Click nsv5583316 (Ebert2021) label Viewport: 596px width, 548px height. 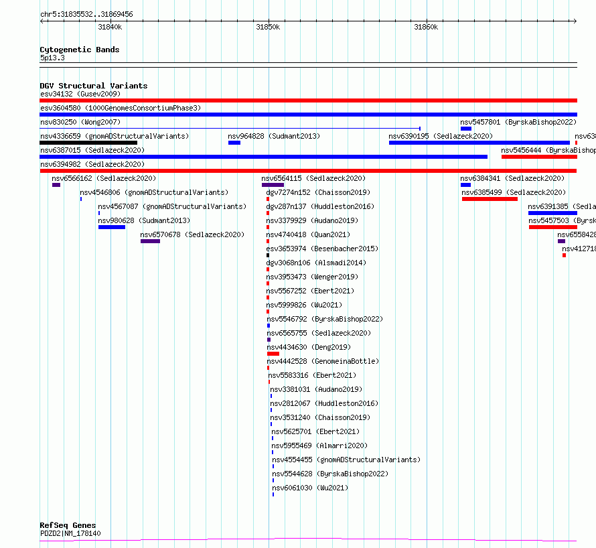pos(312,375)
